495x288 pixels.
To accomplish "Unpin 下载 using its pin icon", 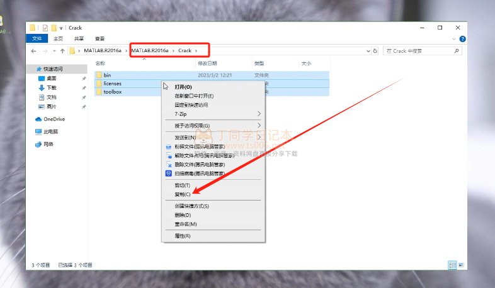I will (84, 88).
